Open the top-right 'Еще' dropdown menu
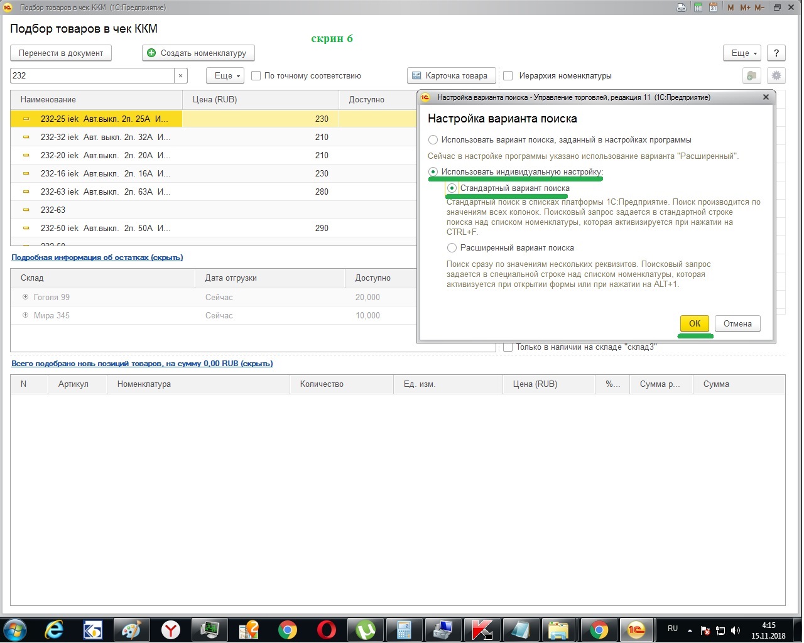Screen dimensions: 804x643 [x=744, y=53]
